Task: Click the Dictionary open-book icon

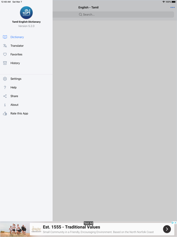Action: point(5,37)
